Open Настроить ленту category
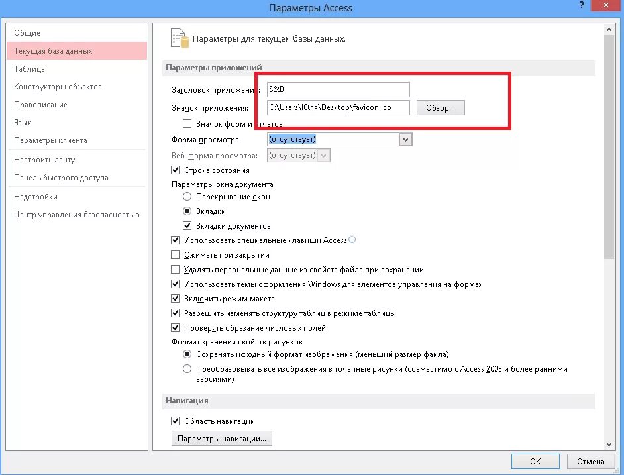Viewport: 624px width, 475px height. tap(77, 160)
